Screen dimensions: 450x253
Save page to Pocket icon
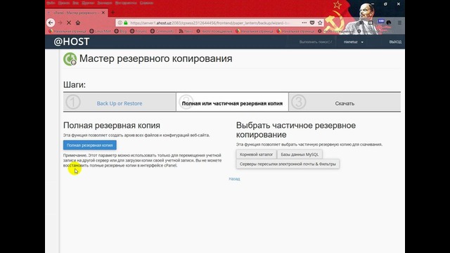pyautogui.click(x=312, y=22)
